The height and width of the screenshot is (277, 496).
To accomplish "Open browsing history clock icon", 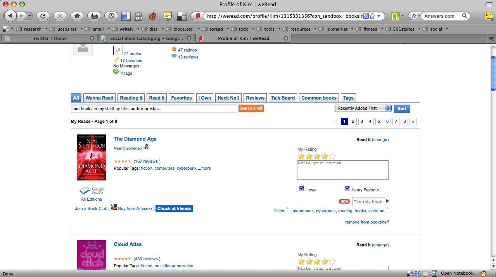I will point(111,16).
